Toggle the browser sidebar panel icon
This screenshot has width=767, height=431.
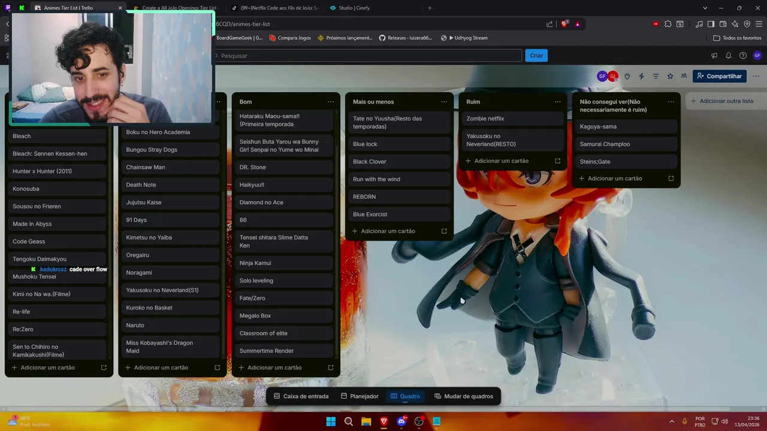(x=711, y=24)
